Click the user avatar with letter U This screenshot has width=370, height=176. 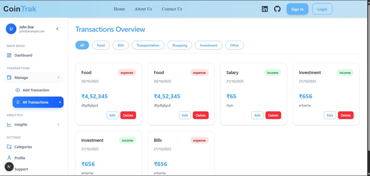click(11, 29)
